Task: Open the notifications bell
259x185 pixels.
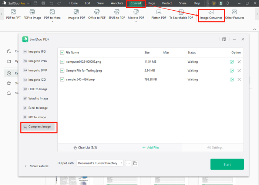Action: click(x=228, y=3)
